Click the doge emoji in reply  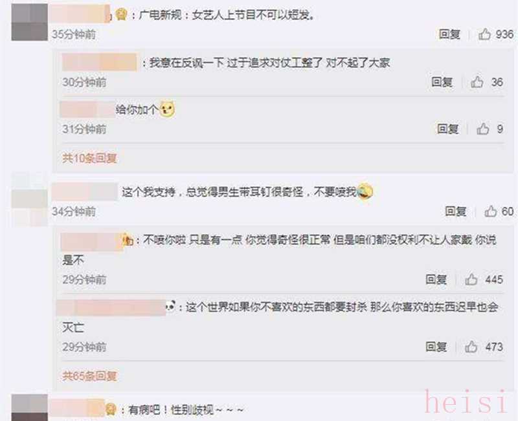167,109
